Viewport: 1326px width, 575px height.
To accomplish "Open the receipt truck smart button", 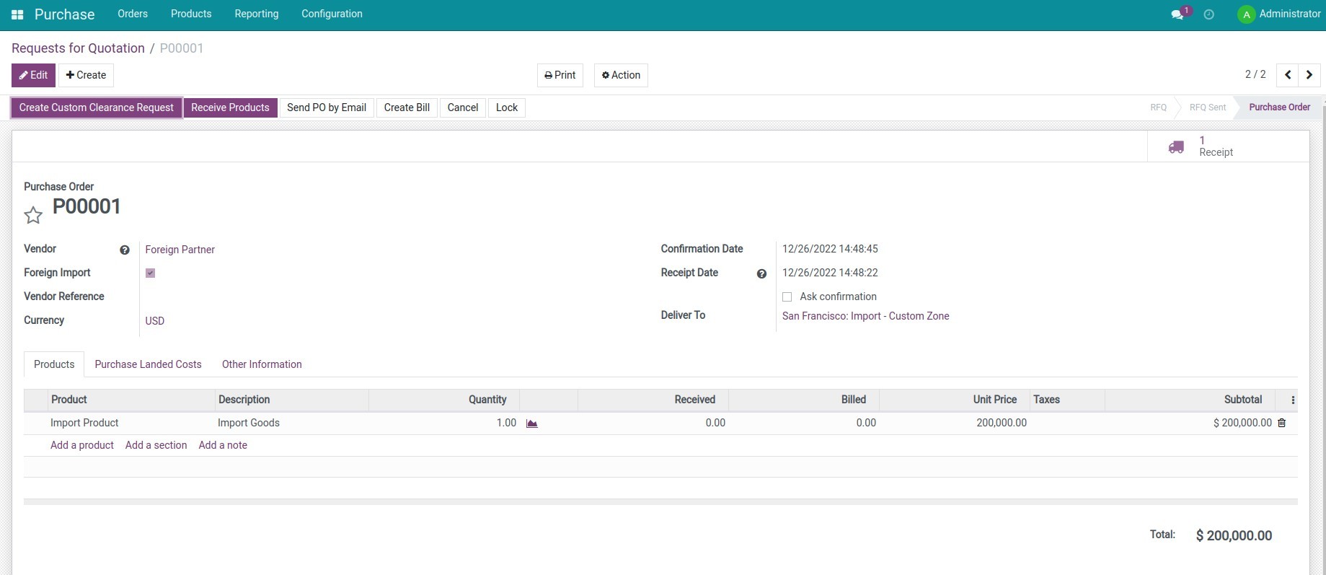I will 1201,146.
